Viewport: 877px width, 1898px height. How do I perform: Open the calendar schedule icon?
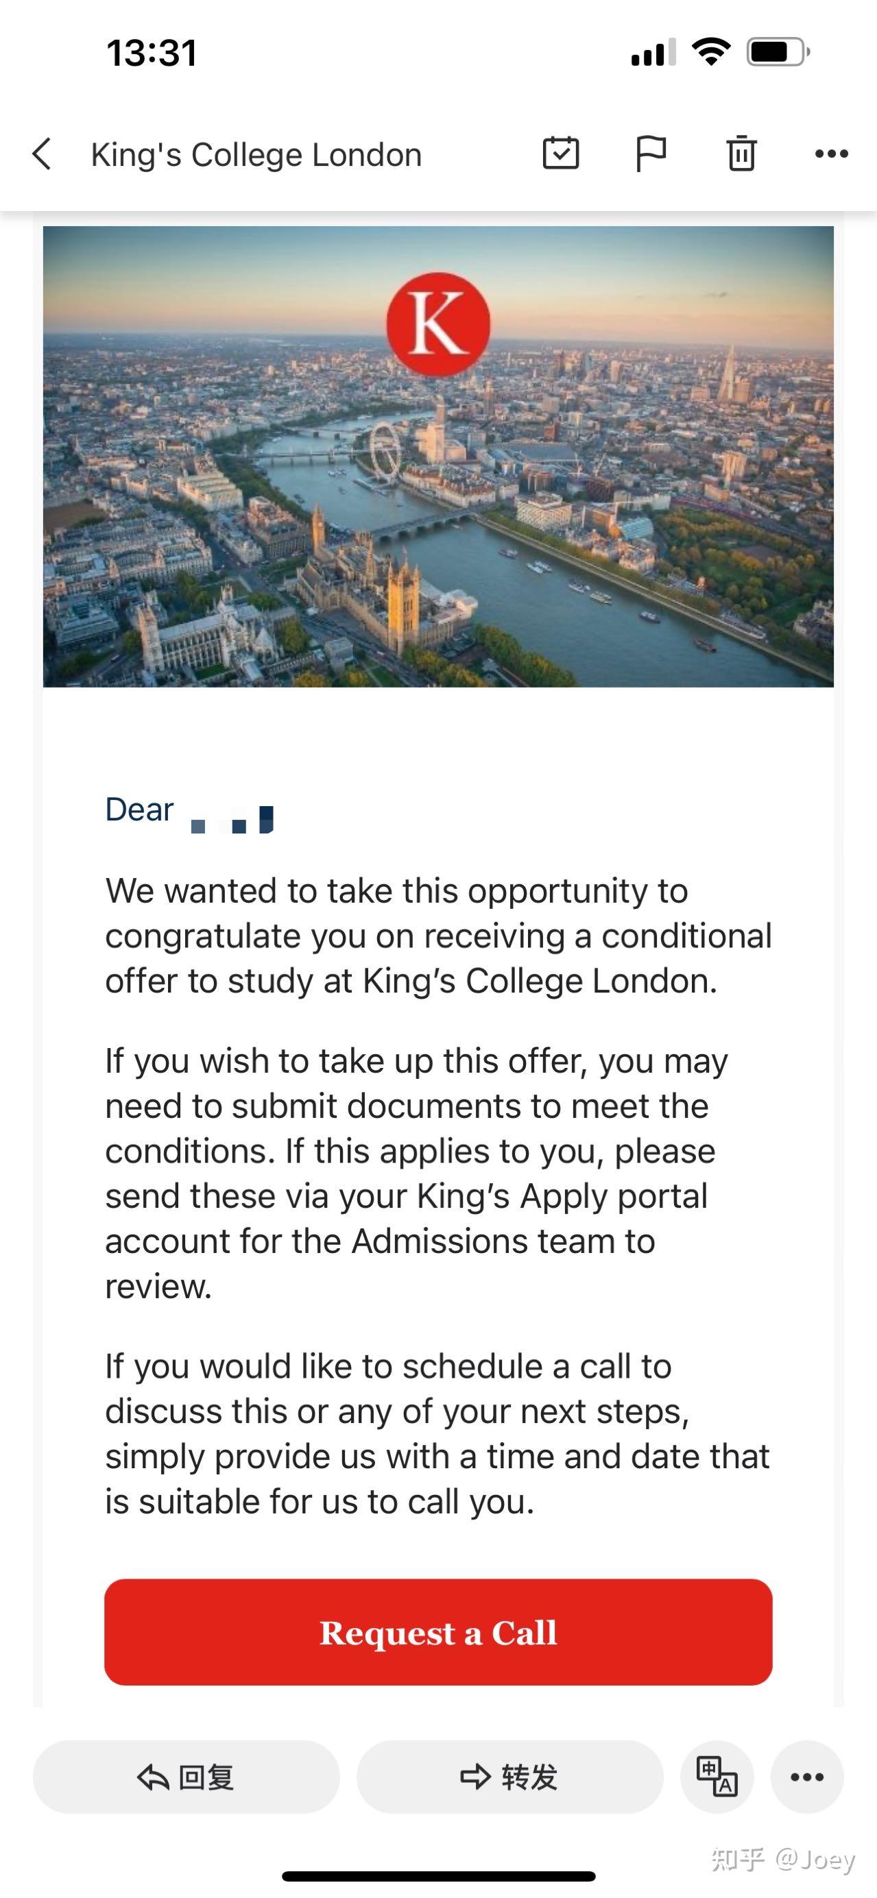coord(561,154)
